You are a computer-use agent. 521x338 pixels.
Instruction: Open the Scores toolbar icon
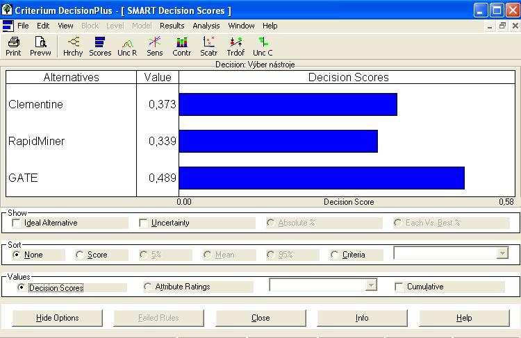(100, 46)
